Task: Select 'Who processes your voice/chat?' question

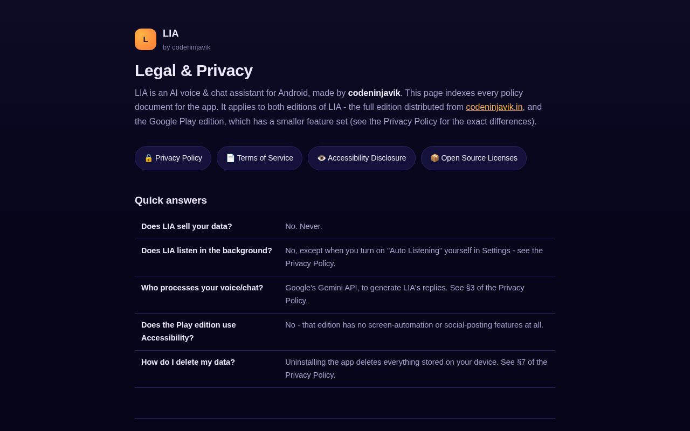Action: coord(202,288)
